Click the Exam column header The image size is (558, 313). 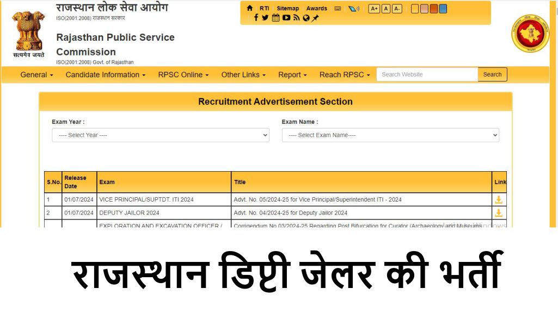pyautogui.click(x=164, y=182)
